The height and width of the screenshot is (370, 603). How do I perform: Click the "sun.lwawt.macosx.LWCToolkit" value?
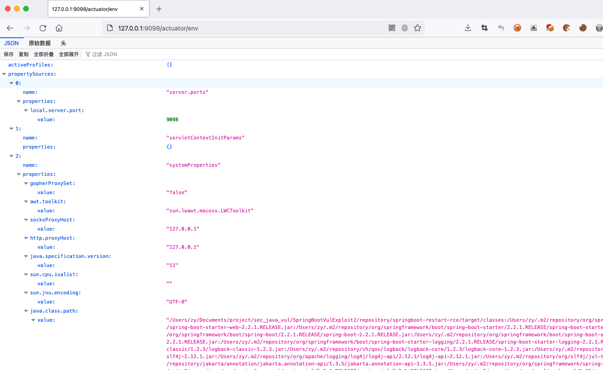click(x=210, y=211)
